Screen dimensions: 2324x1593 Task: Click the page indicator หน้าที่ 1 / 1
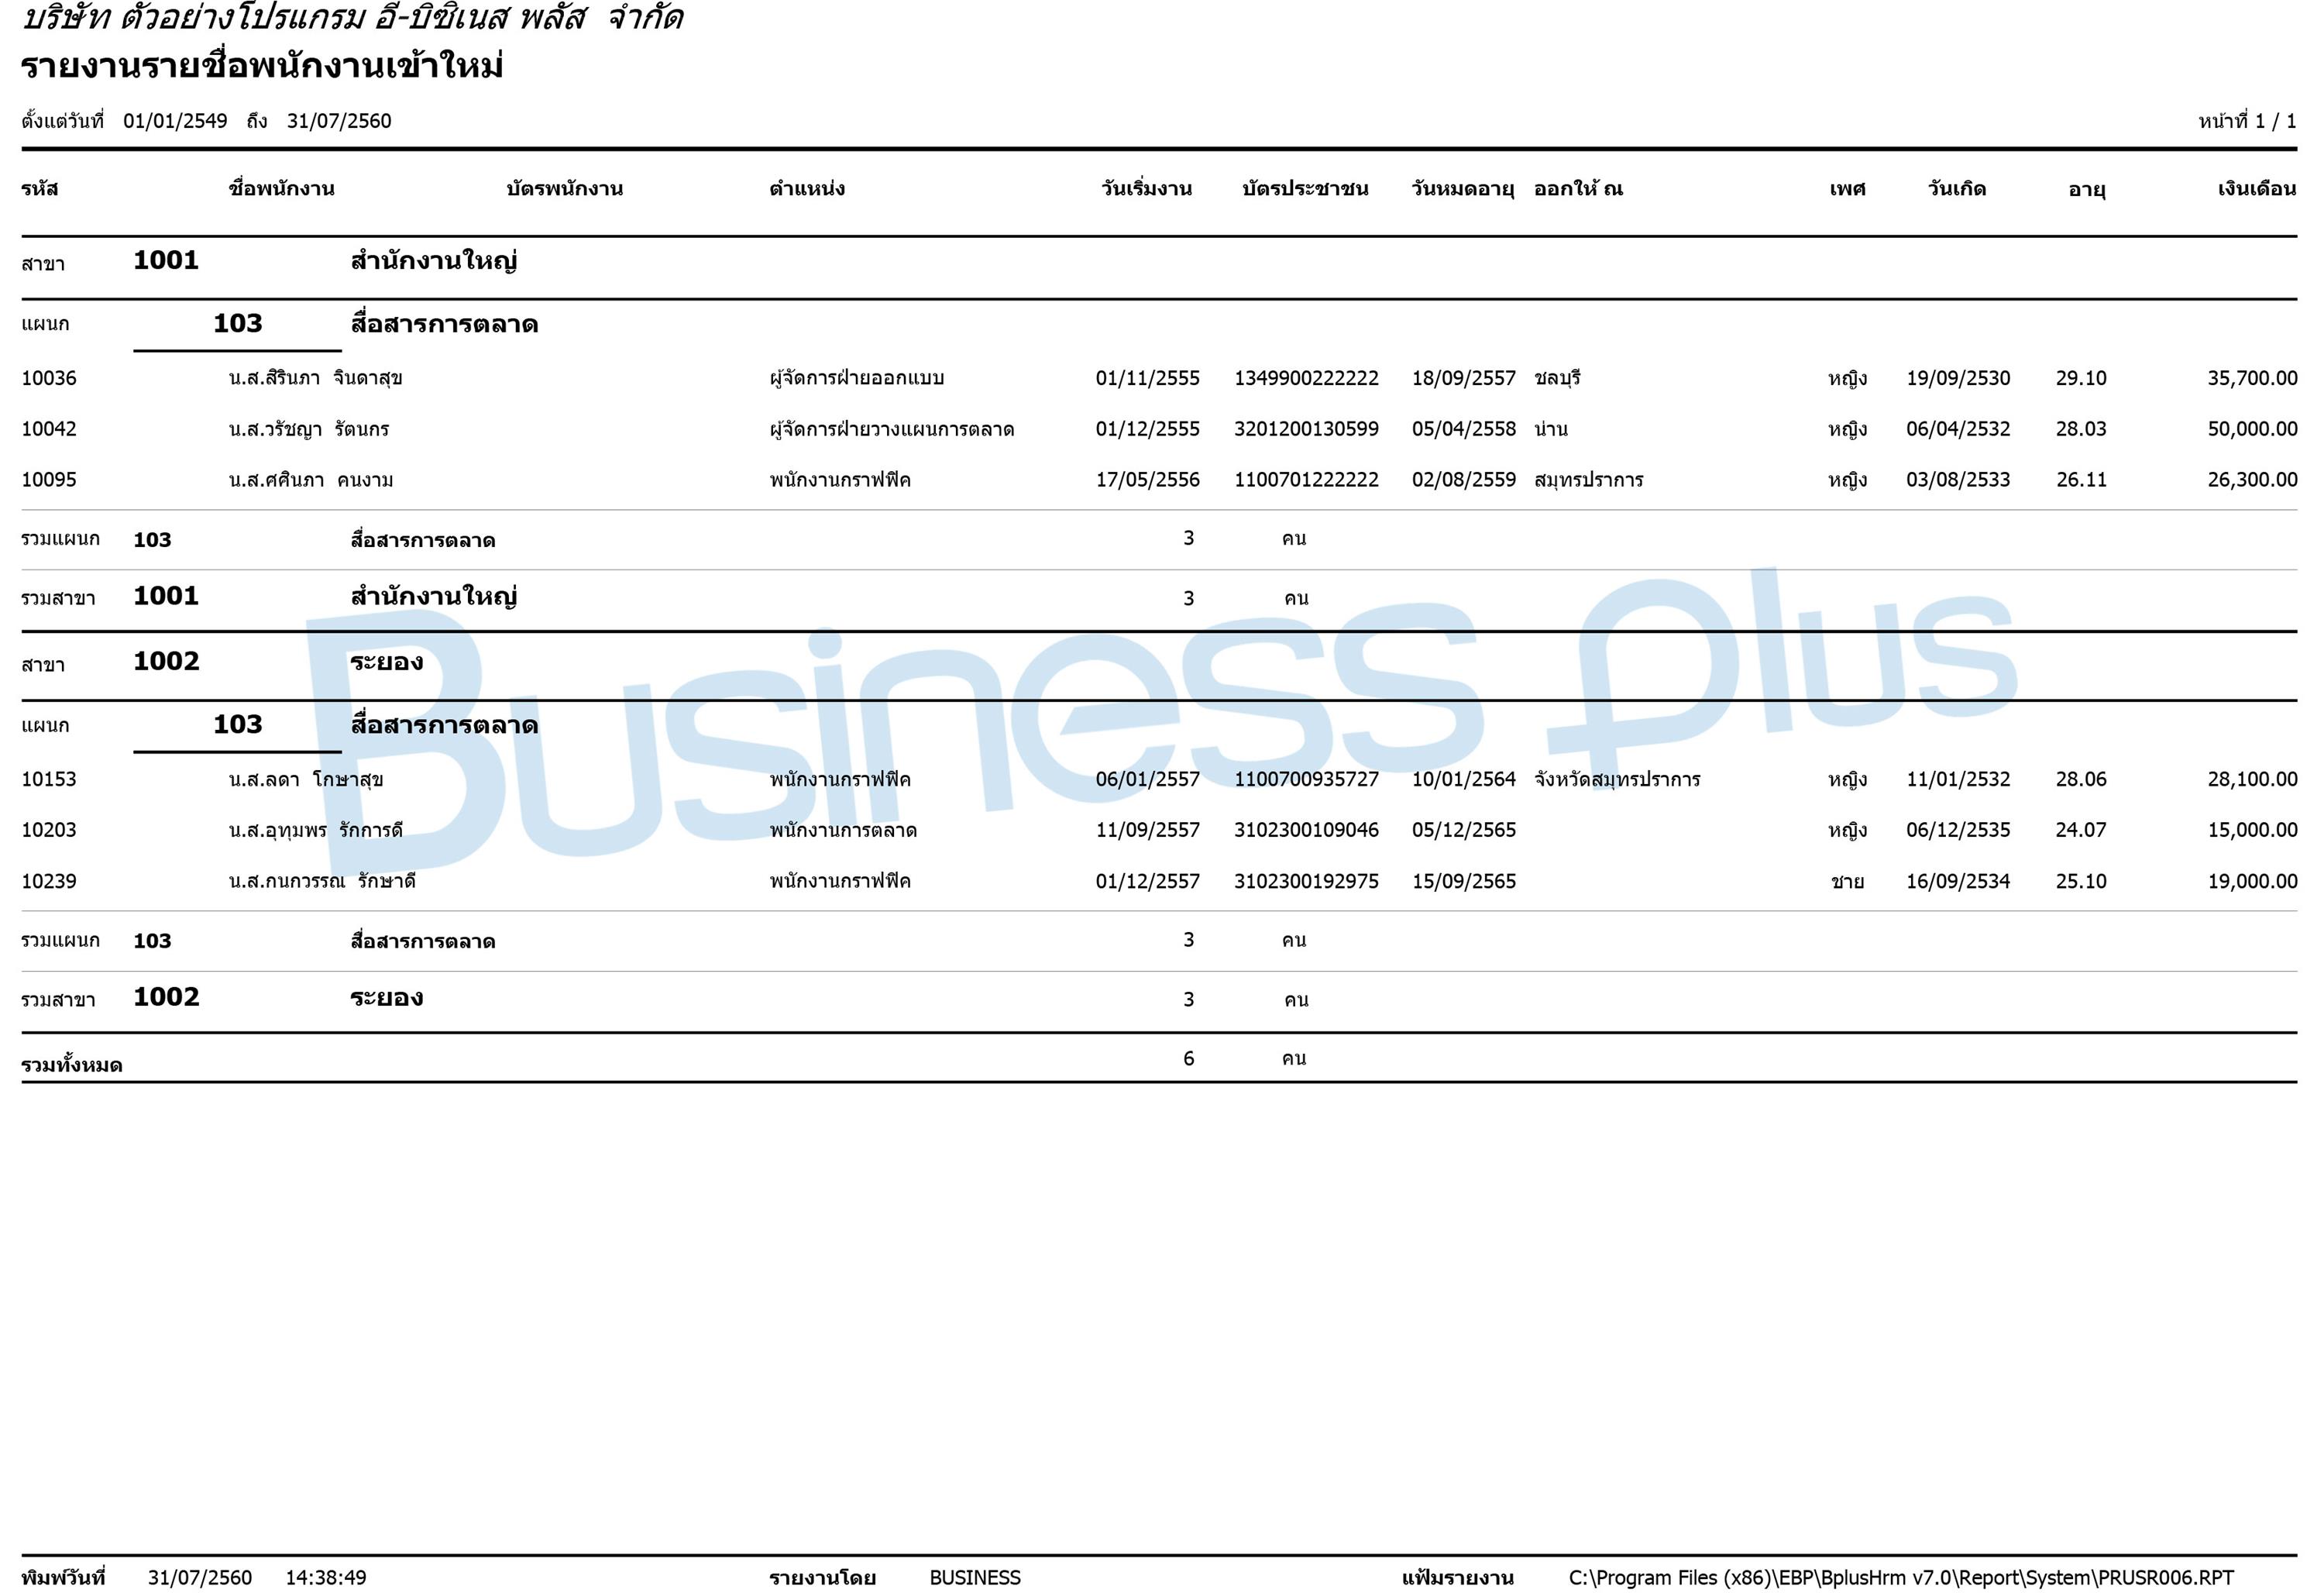2247,121
